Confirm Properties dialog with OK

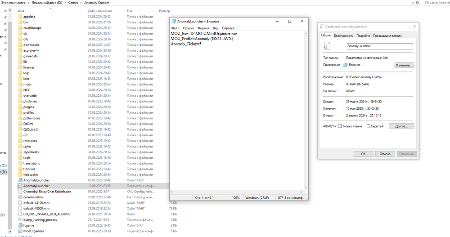click(x=363, y=154)
